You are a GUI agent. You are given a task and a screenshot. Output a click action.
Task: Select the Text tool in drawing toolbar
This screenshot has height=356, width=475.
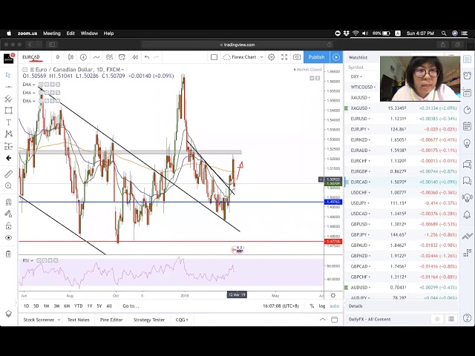[x=8, y=122]
